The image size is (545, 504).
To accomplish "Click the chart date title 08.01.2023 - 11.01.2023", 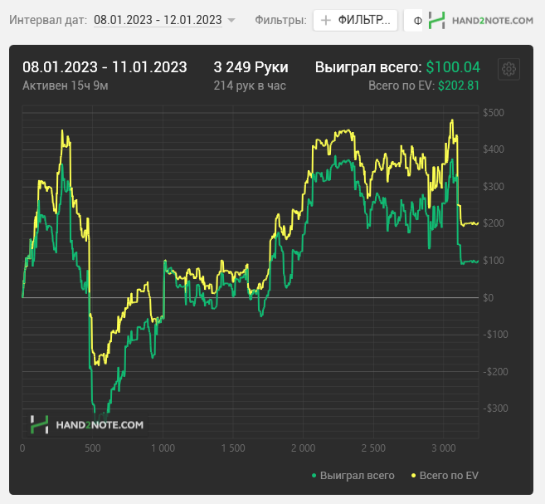I will 105,67.
